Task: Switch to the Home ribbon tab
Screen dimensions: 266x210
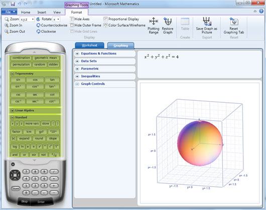Action: pos(26,12)
